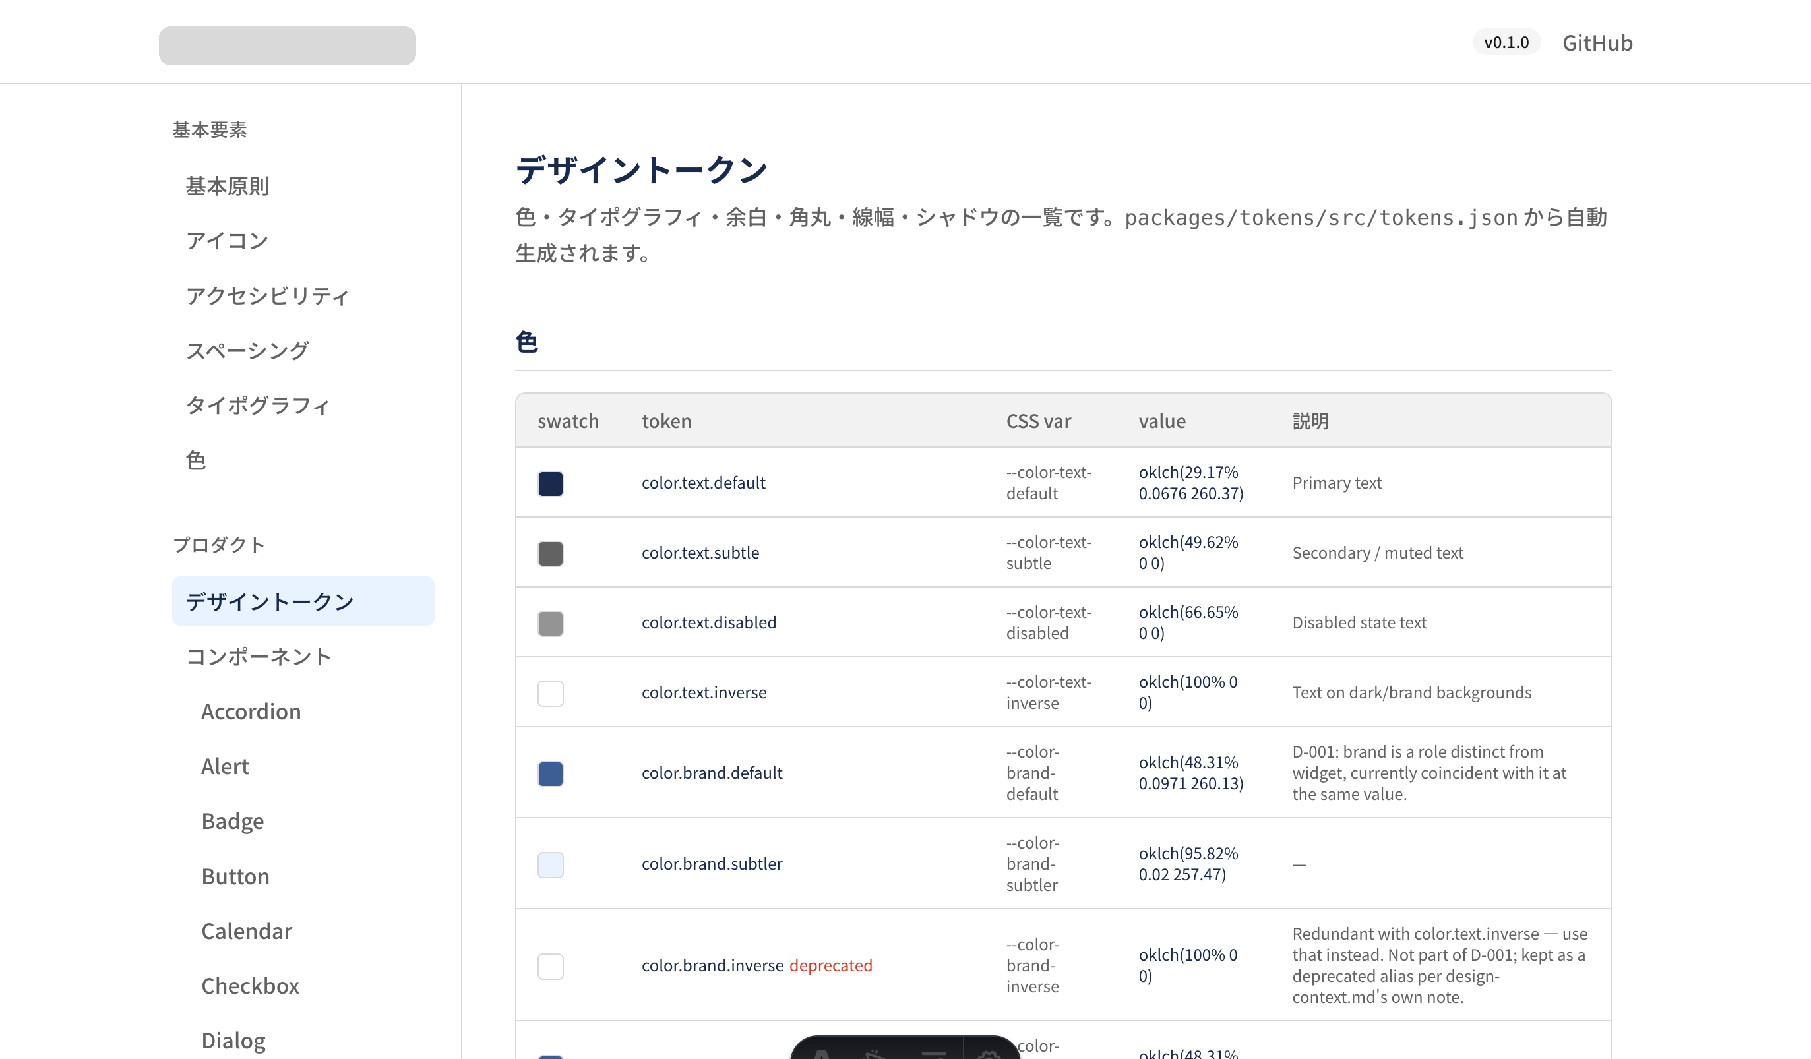Image resolution: width=1811 pixels, height=1059 pixels.
Task: Open the Button component page
Action: tap(235, 876)
